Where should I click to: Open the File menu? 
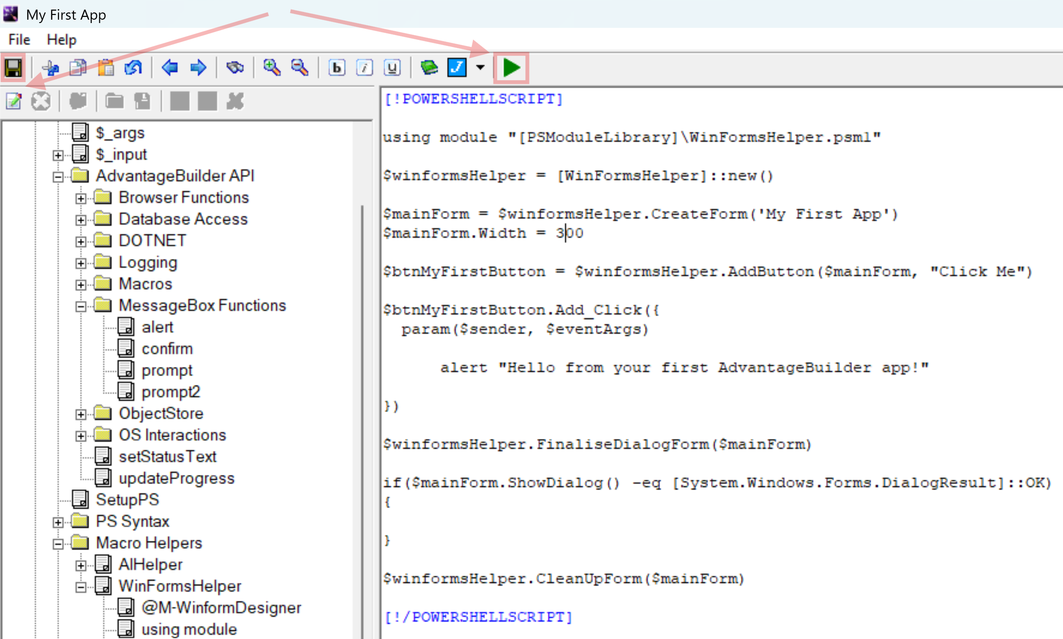coord(19,40)
